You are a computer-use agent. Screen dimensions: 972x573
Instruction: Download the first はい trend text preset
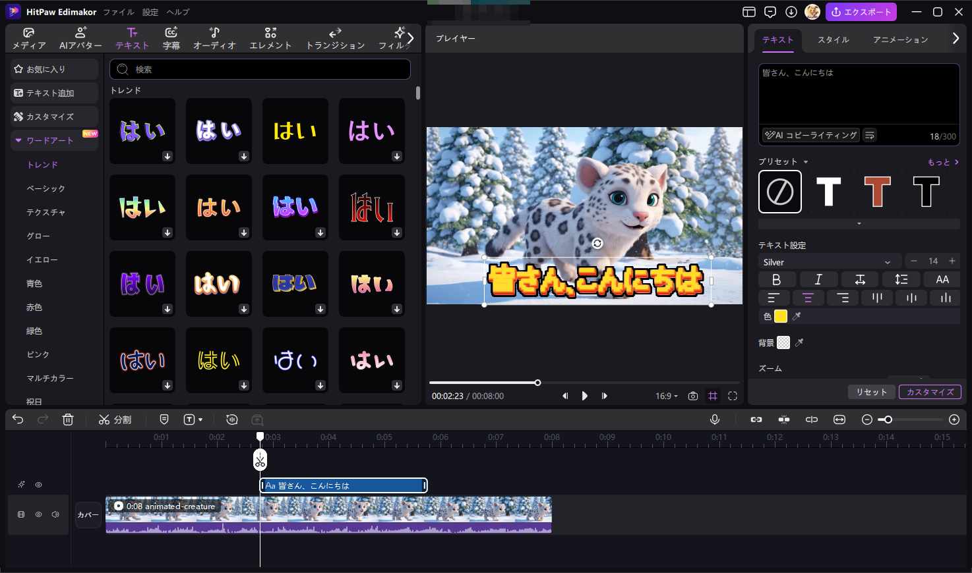click(x=167, y=156)
